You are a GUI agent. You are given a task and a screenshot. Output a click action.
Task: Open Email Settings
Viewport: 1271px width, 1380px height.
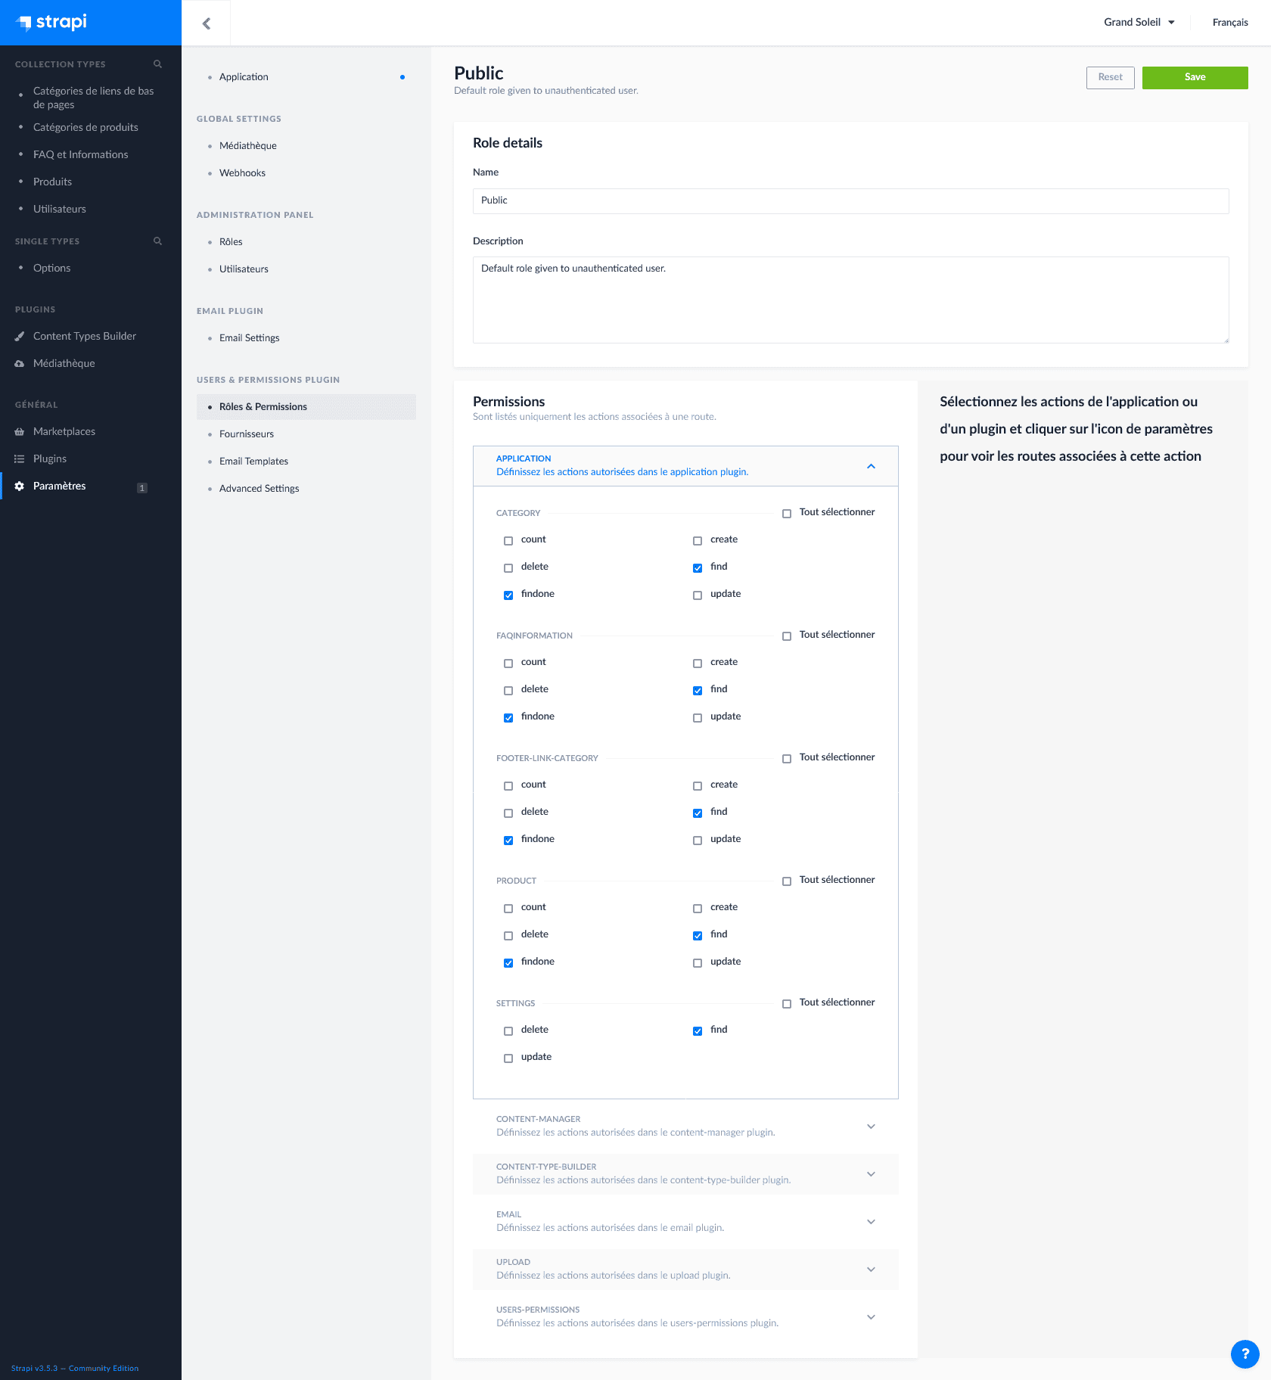click(x=249, y=337)
